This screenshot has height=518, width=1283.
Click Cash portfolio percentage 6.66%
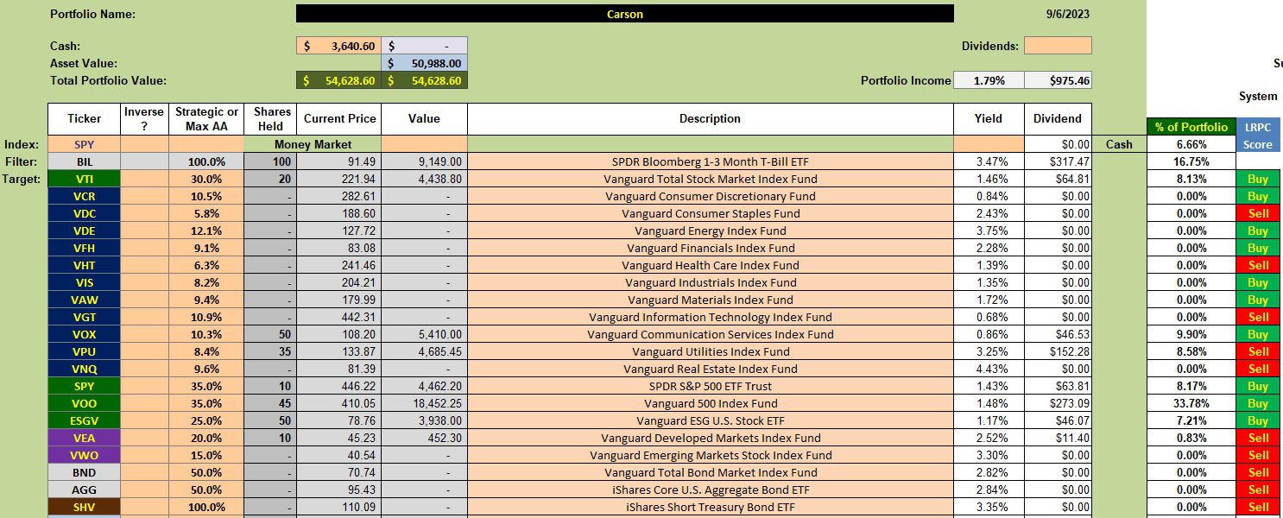(x=1191, y=144)
